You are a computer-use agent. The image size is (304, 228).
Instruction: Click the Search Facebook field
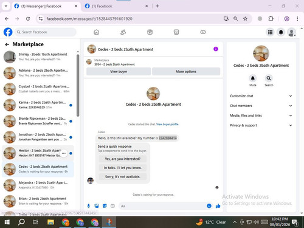[x=46, y=32]
